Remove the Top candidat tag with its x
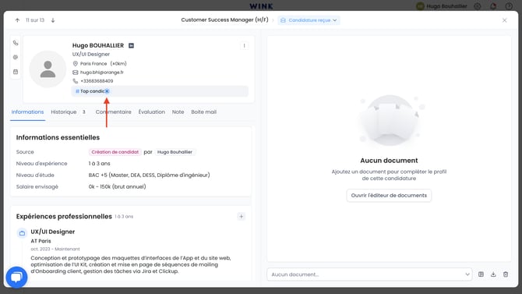522x294 pixels. point(107,91)
